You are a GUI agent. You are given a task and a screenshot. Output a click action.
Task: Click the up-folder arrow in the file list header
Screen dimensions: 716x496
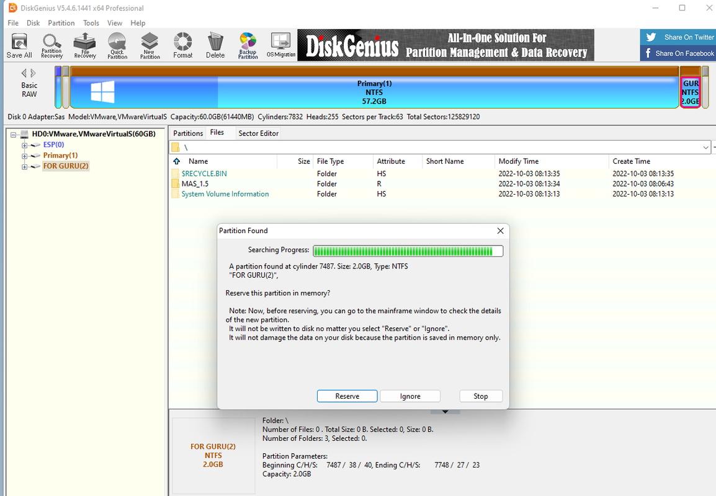pyautogui.click(x=176, y=161)
